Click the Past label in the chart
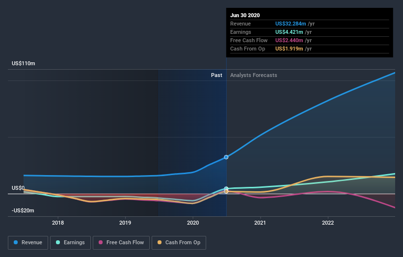The height and width of the screenshot is (257, 403). pyautogui.click(x=216, y=75)
